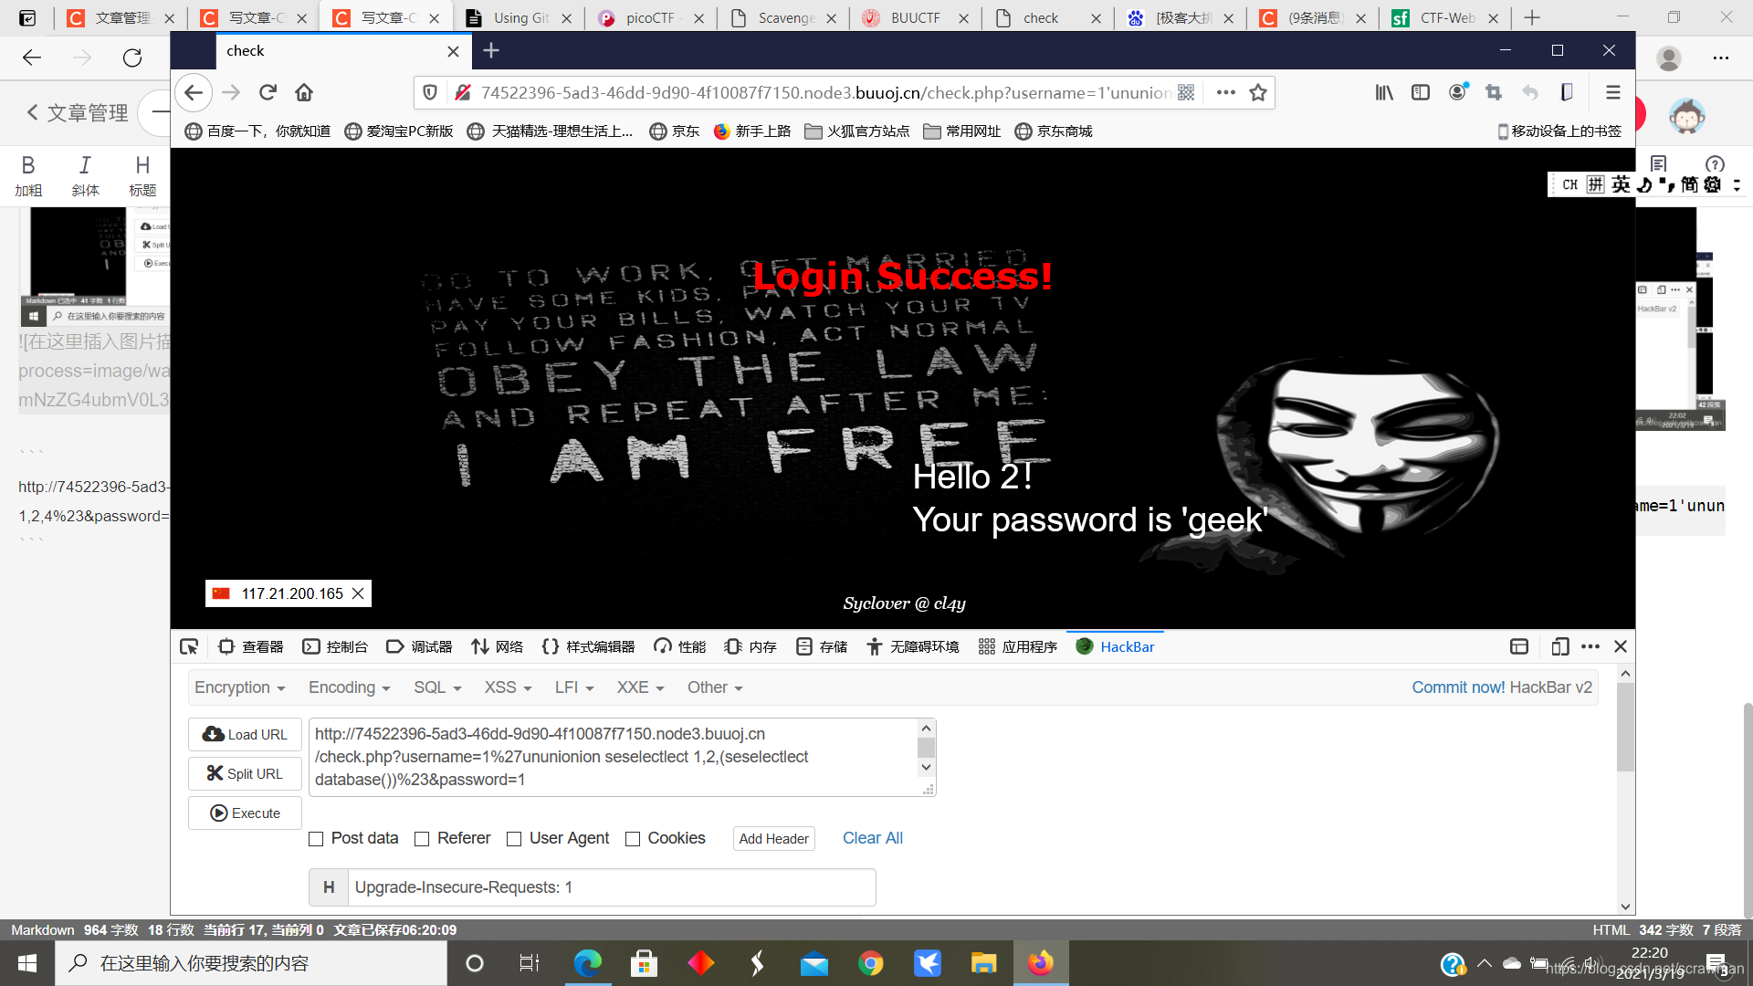The width and height of the screenshot is (1753, 986).
Task: Open 调试器 debugger tab
Action: click(x=419, y=646)
